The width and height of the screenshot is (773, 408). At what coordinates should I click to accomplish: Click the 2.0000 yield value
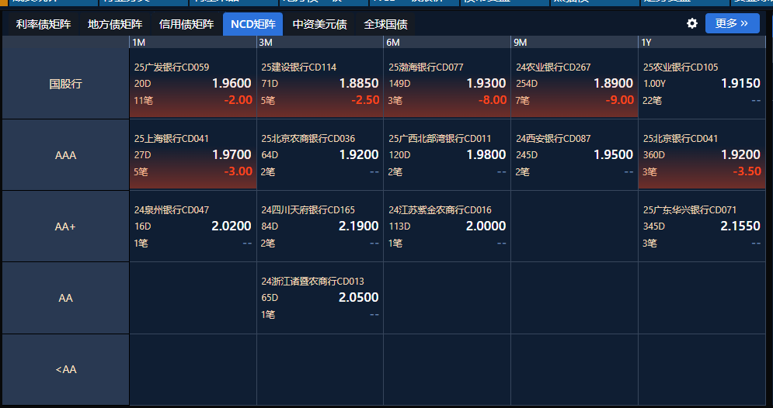(x=486, y=226)
